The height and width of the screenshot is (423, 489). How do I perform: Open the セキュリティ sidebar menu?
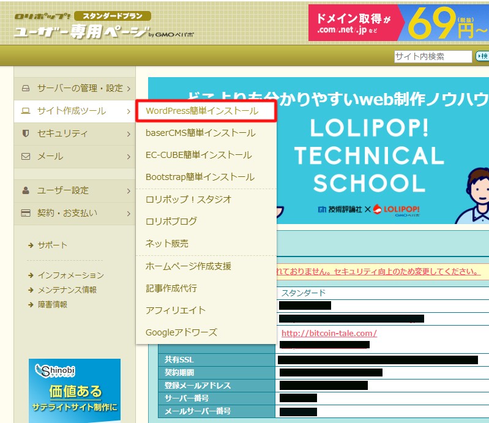(x=75, y=134)
